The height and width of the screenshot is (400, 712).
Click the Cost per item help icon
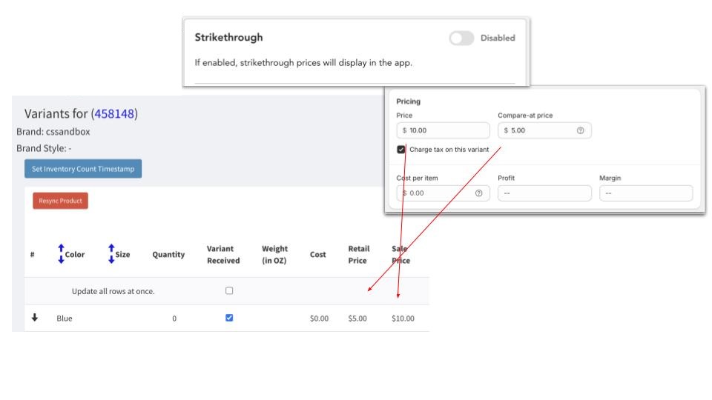[478, 193]
